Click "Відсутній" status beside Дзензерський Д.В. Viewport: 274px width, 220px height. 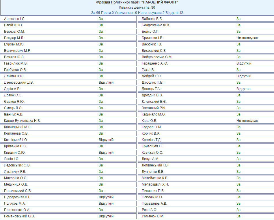106,82
